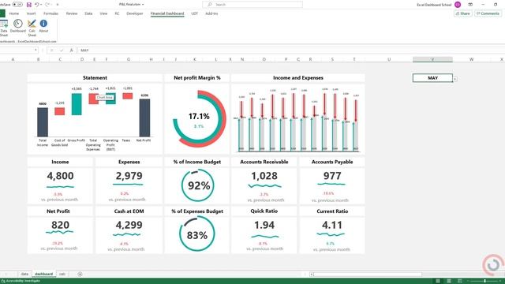Select the Total Income bar in Statement chart
The width and height of the screenshot is (505, 284).
(x=43, y=122)
